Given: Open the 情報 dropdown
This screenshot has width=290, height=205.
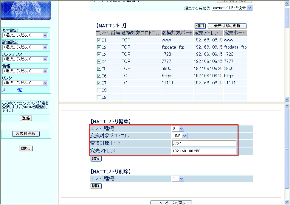Looking at the screenshot, I should click(25, 71).
